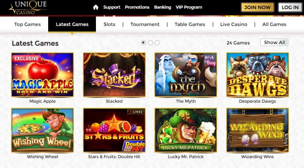Launch the Stacked game thumbnail

point(114,75)
